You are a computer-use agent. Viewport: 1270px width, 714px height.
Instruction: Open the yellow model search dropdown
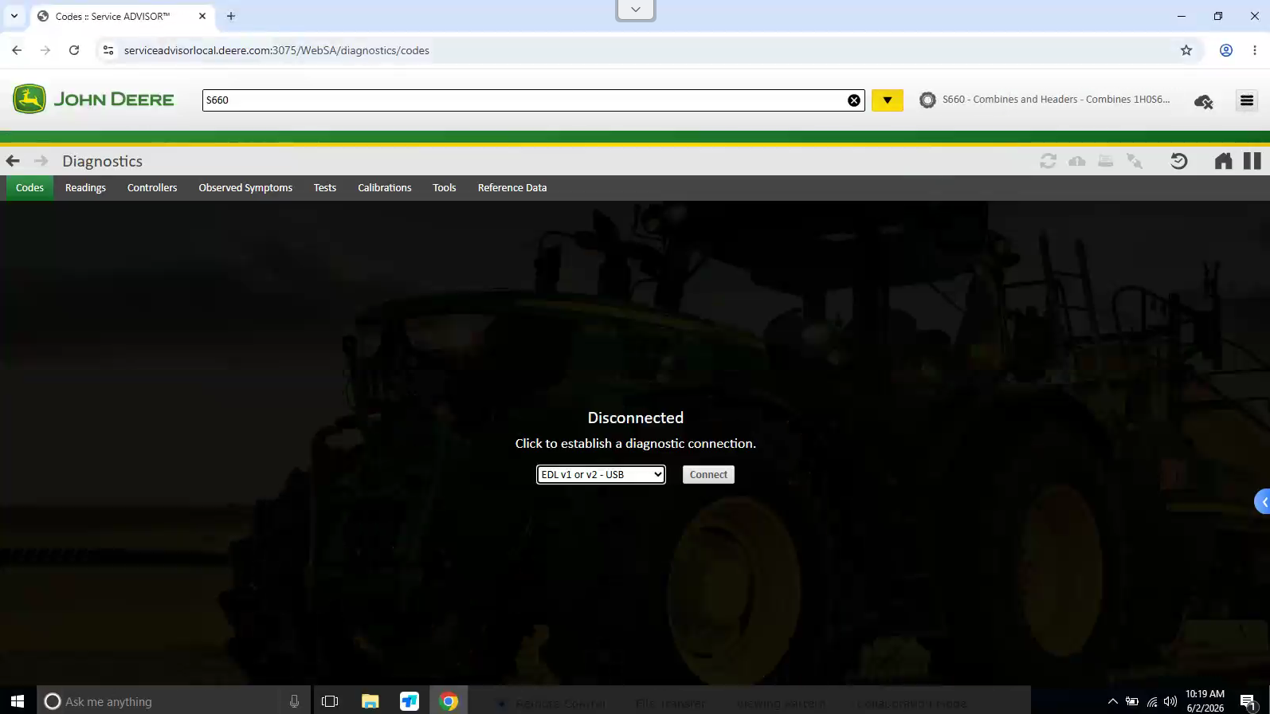(888, 100)
